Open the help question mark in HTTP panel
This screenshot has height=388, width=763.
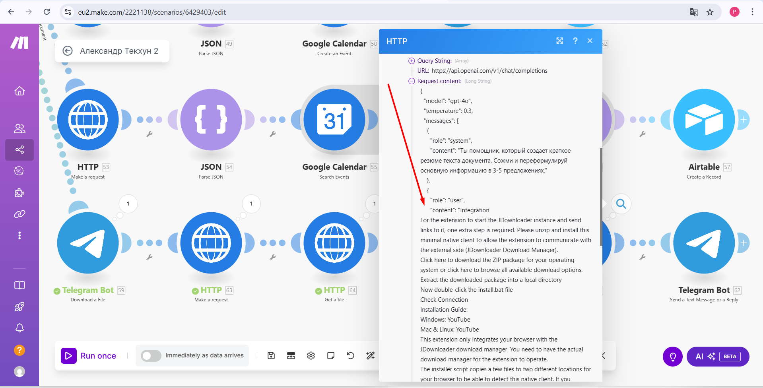[575, 41]
